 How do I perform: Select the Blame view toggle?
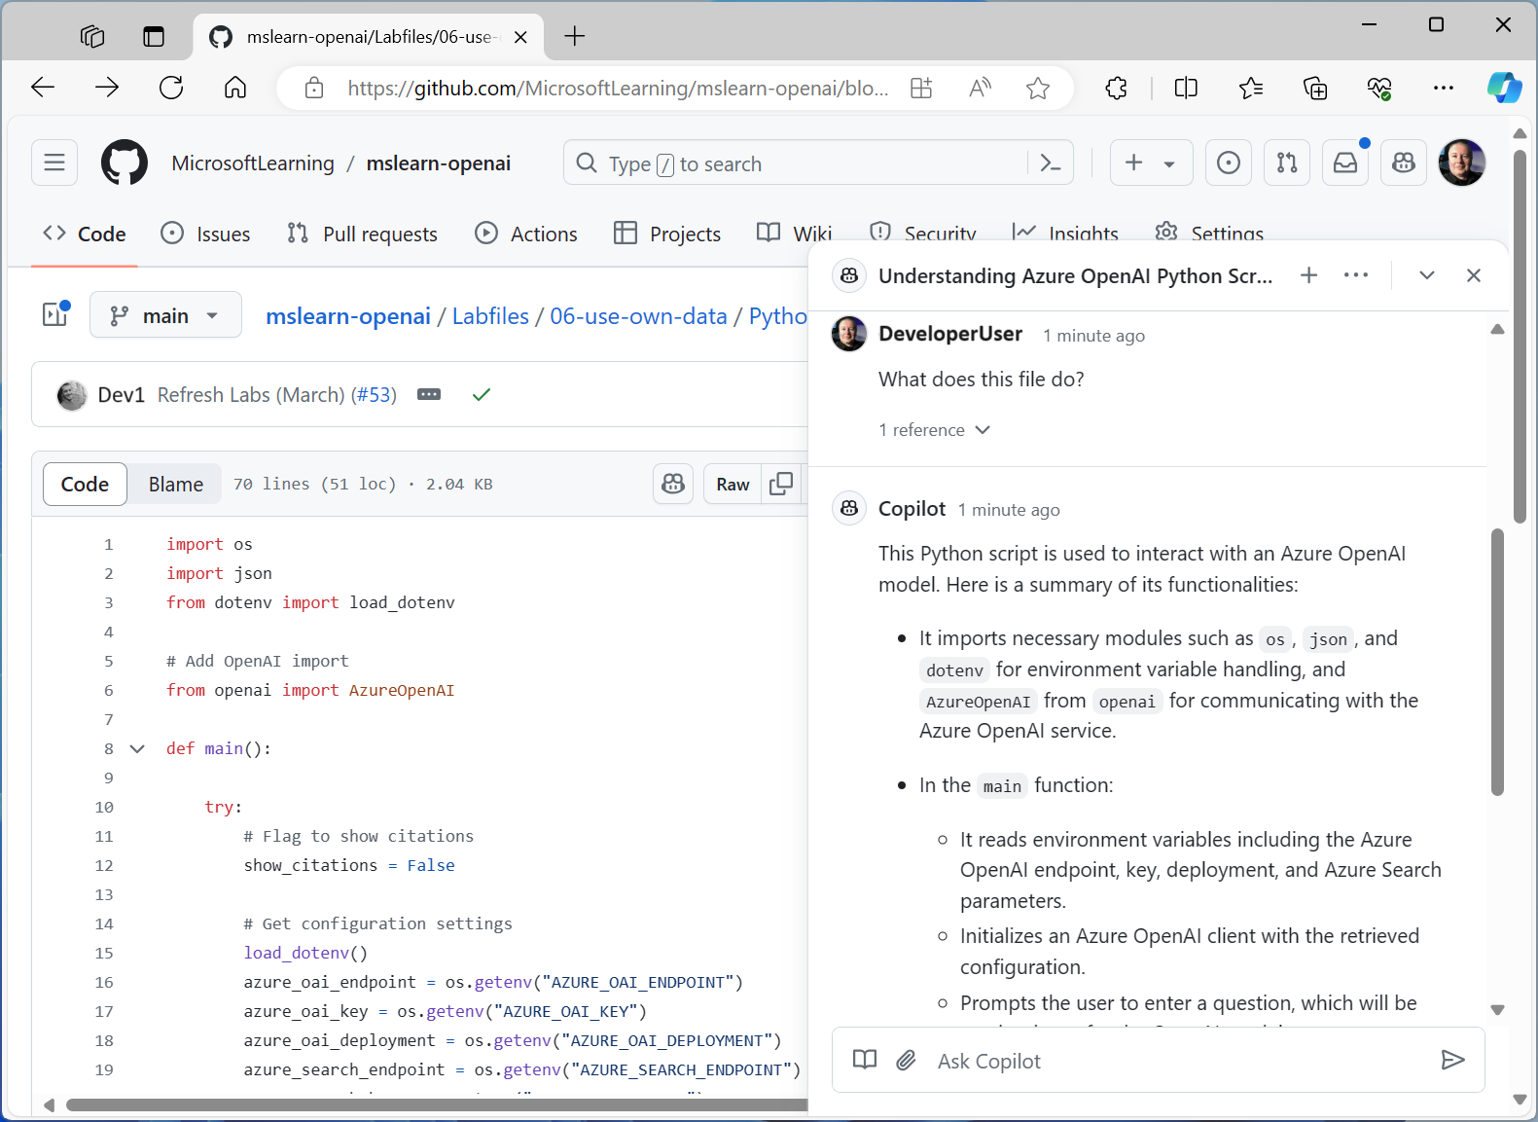pos(176,484)
